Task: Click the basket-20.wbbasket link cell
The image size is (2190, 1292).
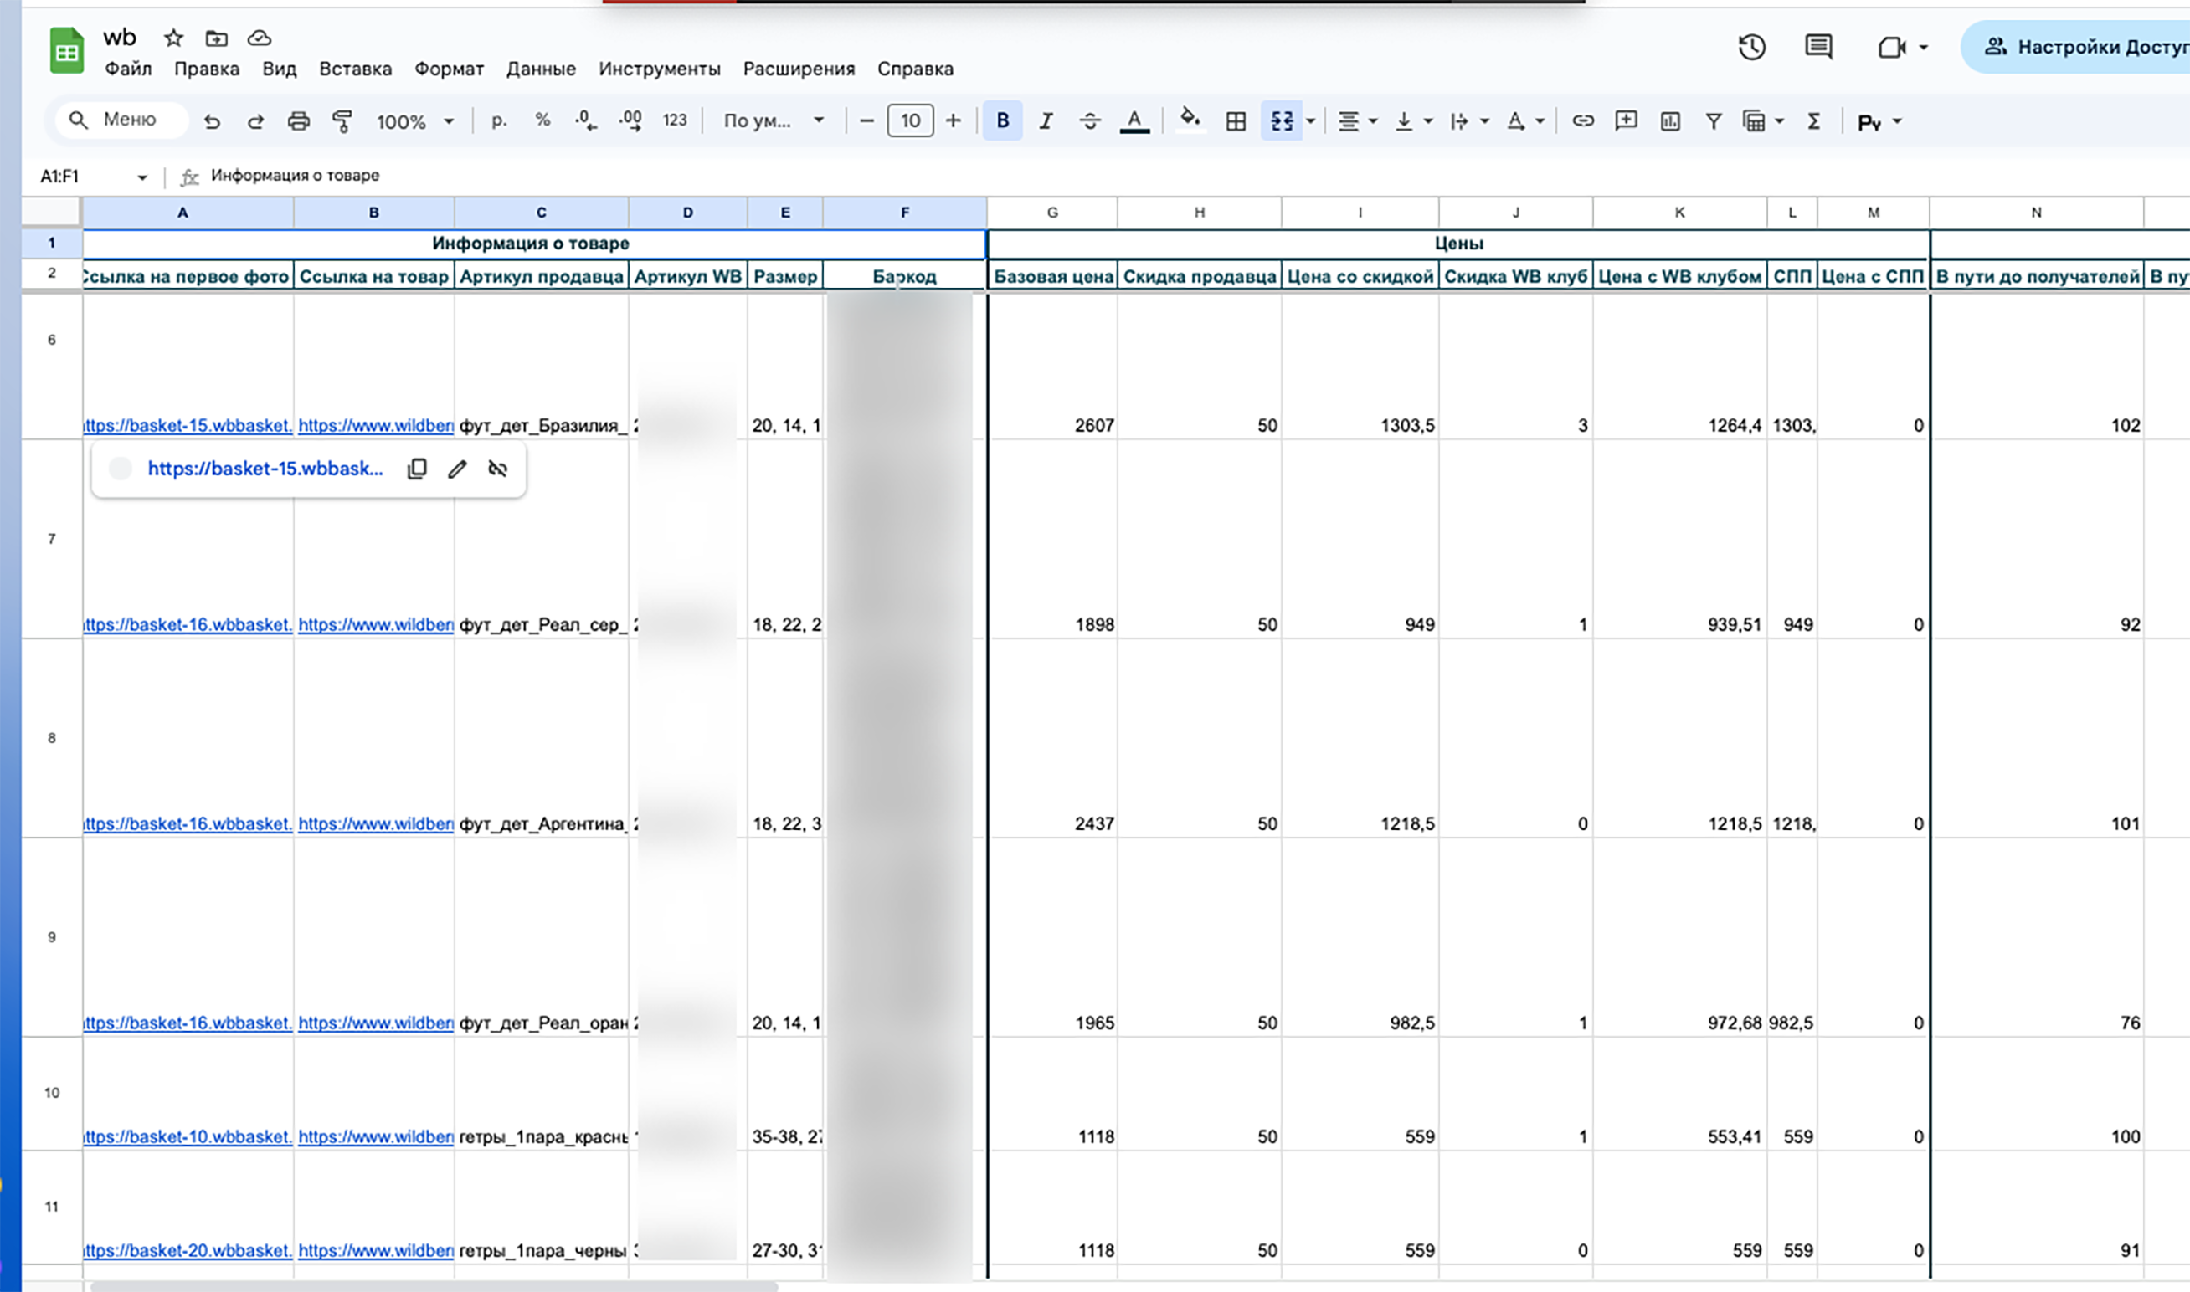Action: click(x=188, y=1250)
